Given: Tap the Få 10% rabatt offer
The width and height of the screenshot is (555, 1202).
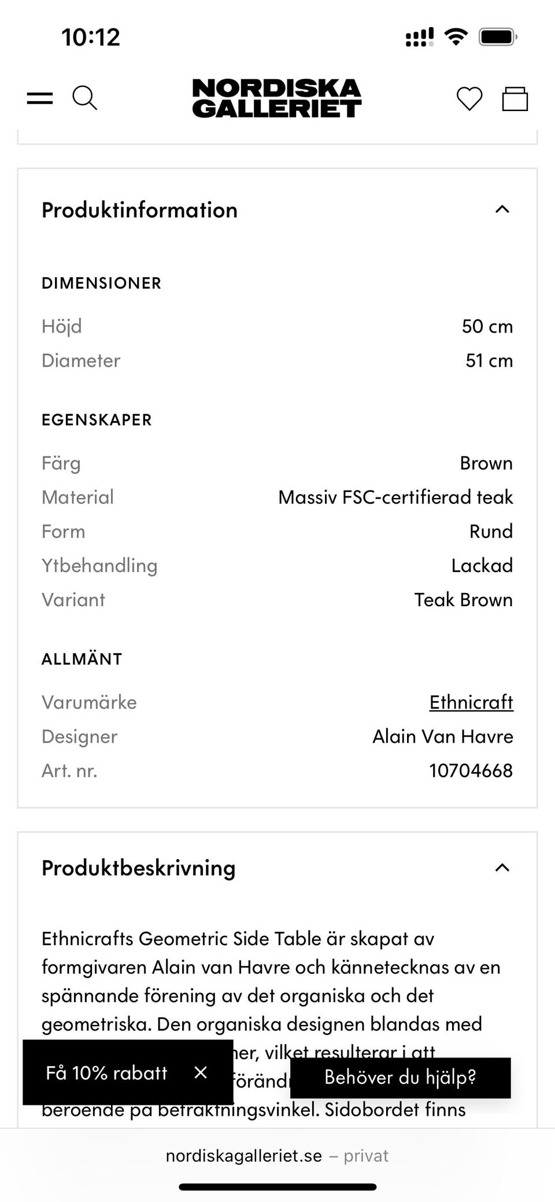Looking at the screenshot, I should tap(106, 1073).
